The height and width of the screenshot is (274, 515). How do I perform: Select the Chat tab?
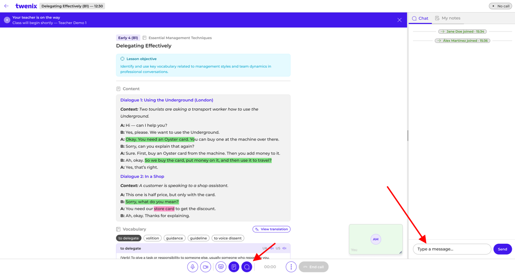click(420, 18)
